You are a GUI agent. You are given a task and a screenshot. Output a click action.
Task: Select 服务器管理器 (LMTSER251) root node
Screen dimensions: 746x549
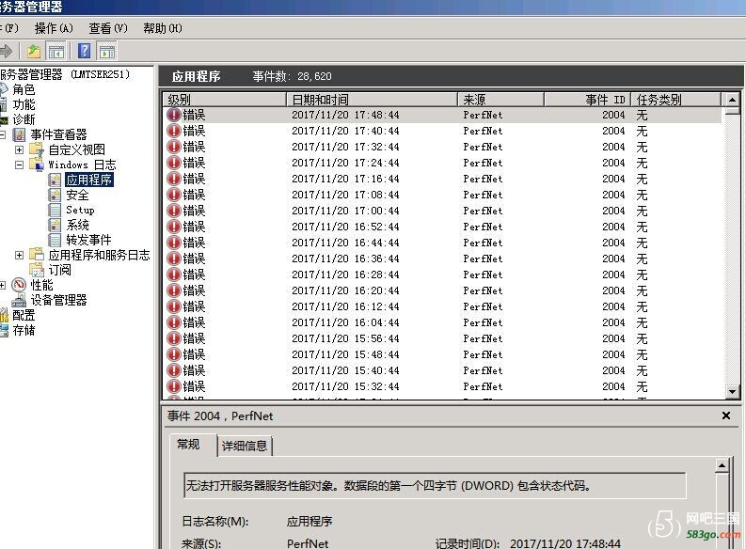(x=65, y=74)
